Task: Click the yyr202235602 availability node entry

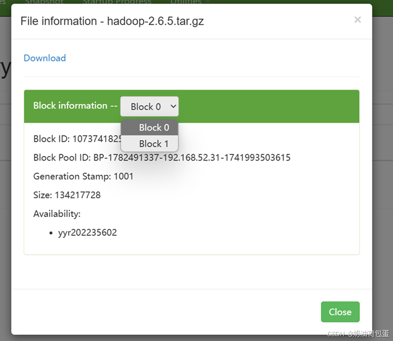Action: (87, 233)
